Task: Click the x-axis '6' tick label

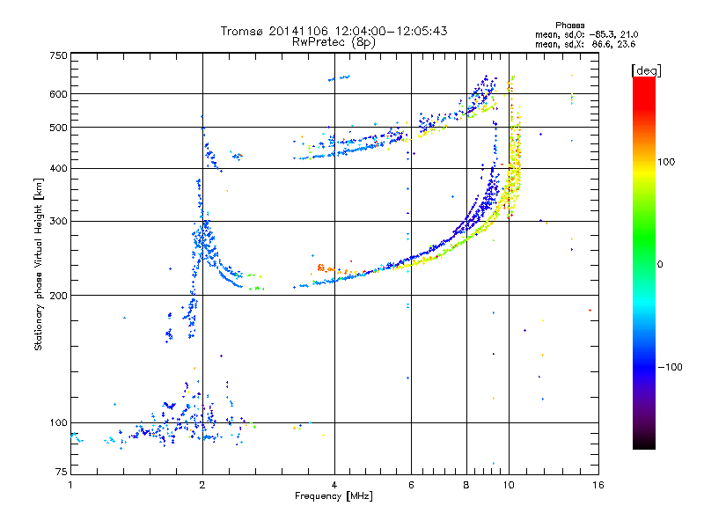Action: [411, 485]
